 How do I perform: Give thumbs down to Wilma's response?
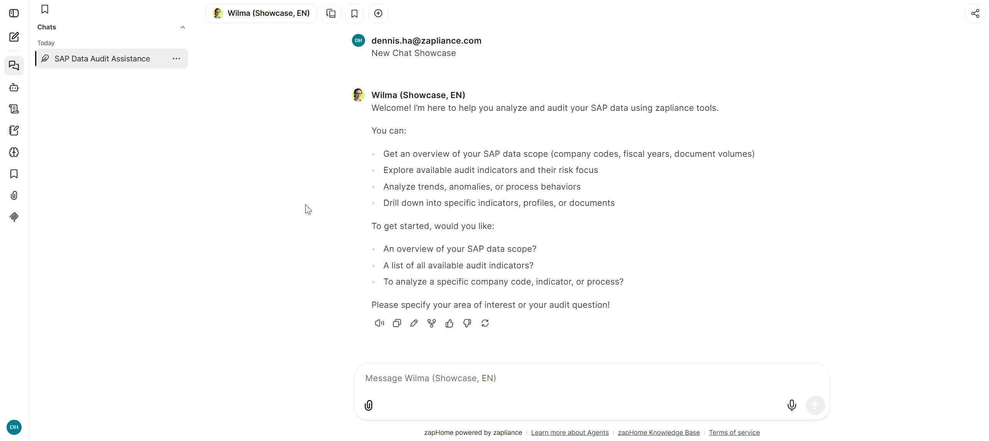pyautogui.click(x=467, y=323)
